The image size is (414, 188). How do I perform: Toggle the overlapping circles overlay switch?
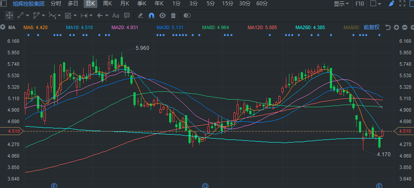click(187, 15)
